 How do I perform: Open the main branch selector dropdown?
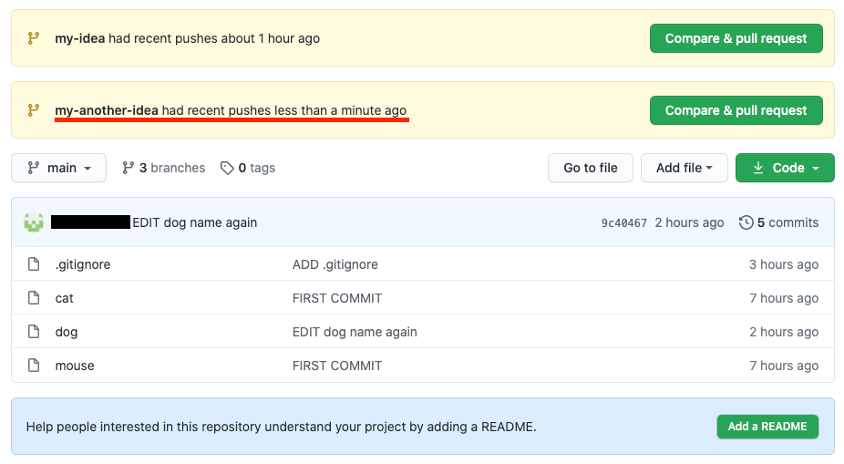(58, 168)
